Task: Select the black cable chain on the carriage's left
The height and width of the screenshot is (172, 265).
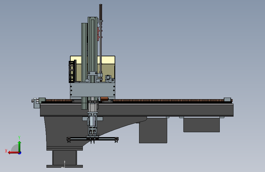Action: click(x=72, y=72)
